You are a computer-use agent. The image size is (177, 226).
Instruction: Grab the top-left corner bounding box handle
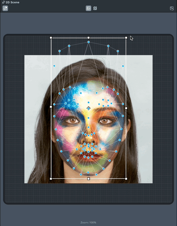pos(51,38)
